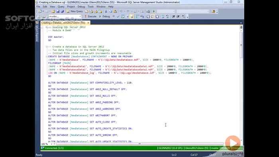Collapse the comment block at 'Create a database'
Screen dimensions: 279x157
pos(47,47)
